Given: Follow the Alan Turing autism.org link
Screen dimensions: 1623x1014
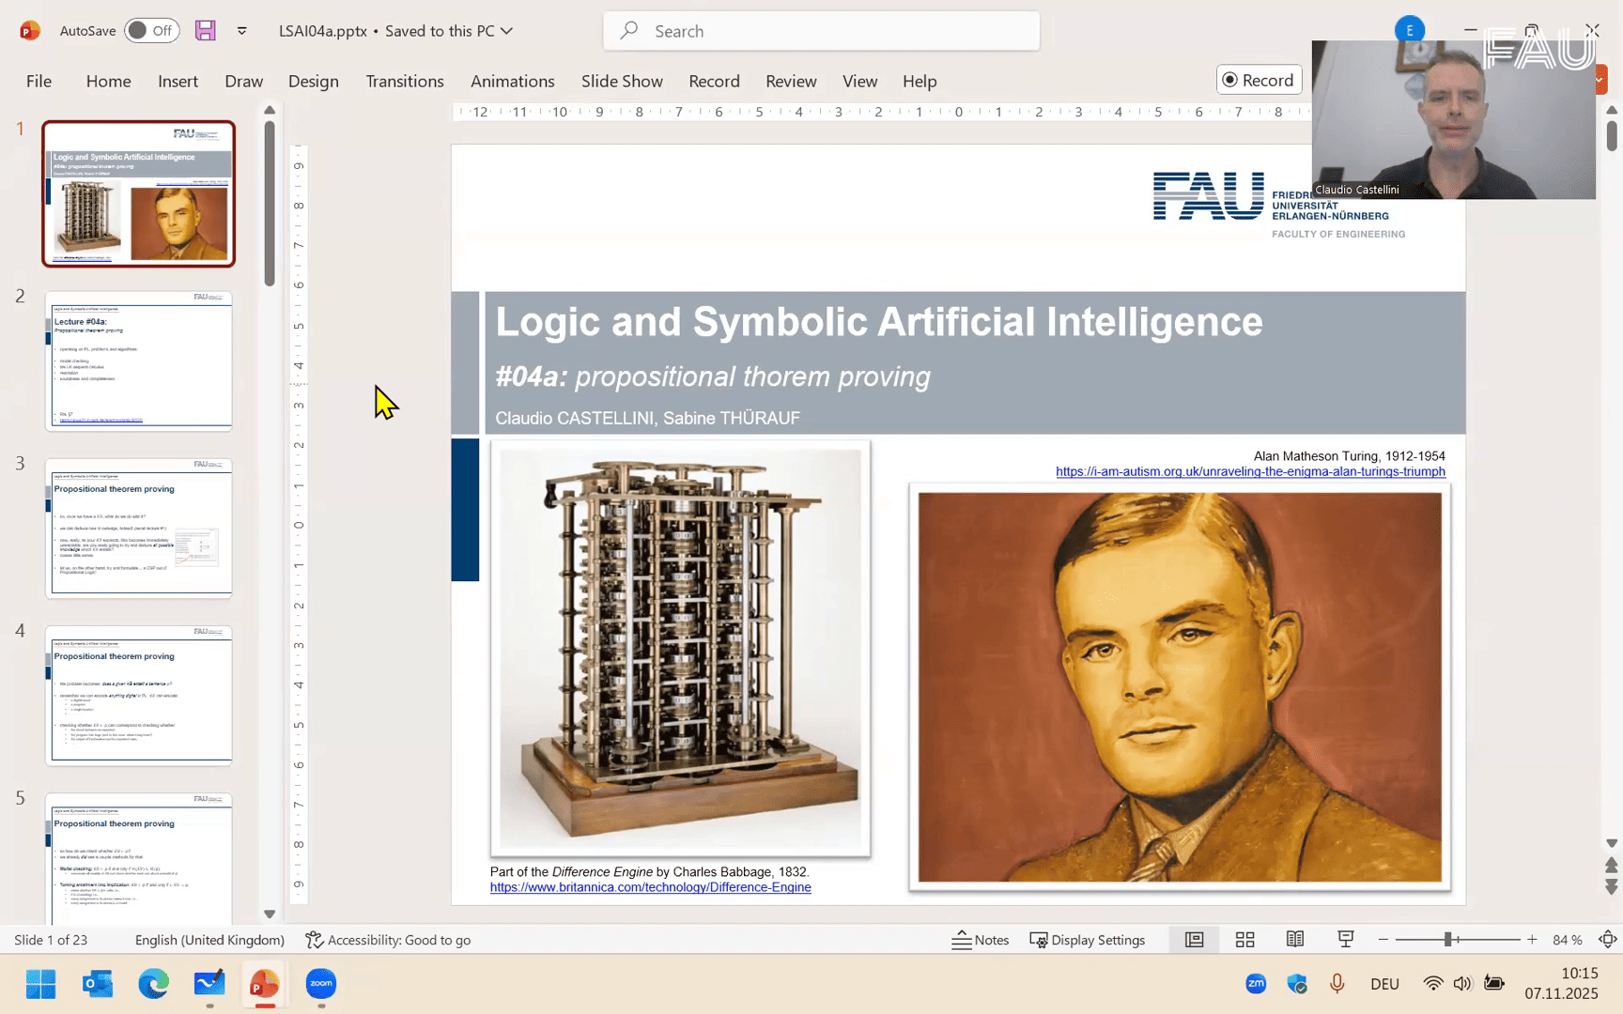Looking at the screenshot, I should [1250, 471].
